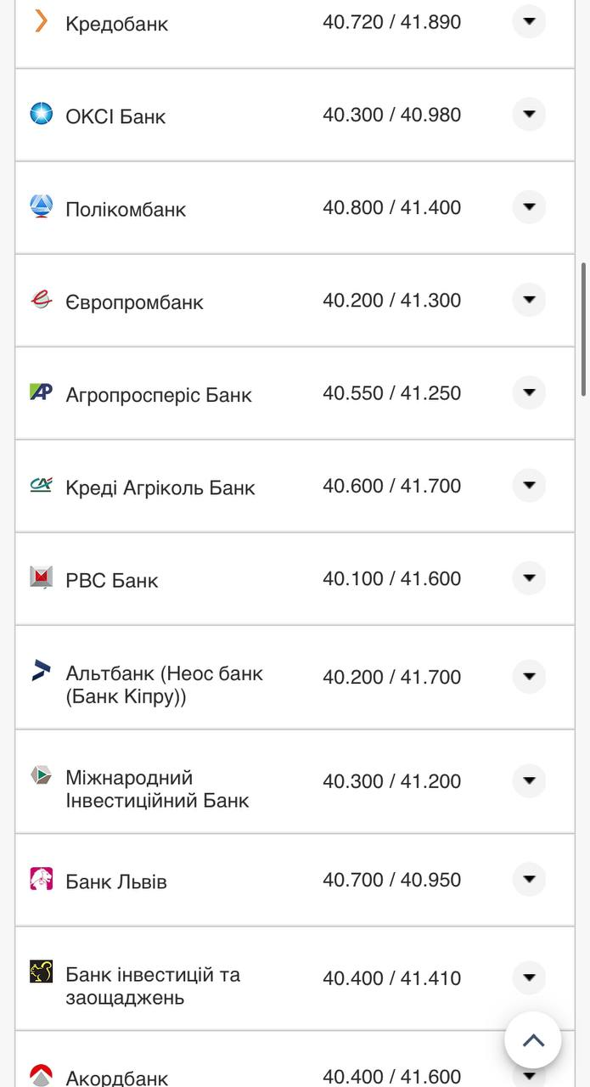590x1087 pixels.
Task: Click the Креді Агріколь Банк logo
Action: point(42,485)
